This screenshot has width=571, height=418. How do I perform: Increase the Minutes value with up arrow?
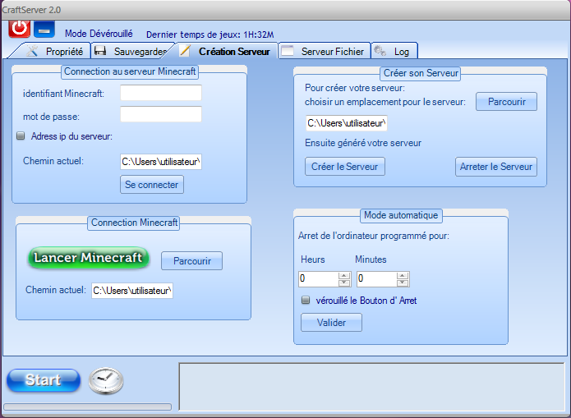point(403,275)
